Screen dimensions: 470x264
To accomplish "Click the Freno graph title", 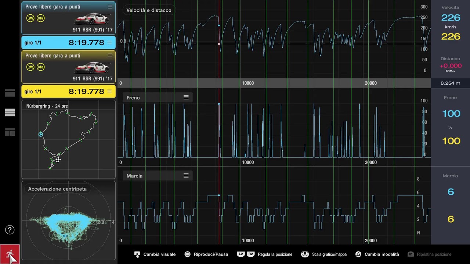I will tap(133, 98).
